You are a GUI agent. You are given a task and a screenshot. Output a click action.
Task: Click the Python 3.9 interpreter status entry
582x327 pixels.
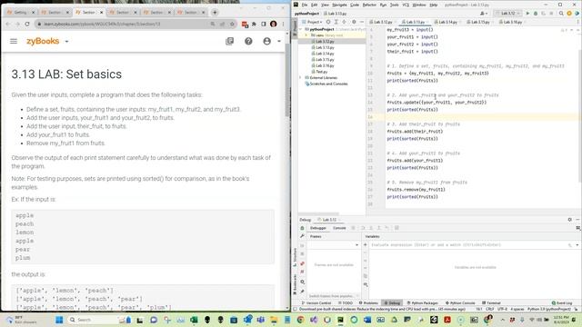pos(549,309)
